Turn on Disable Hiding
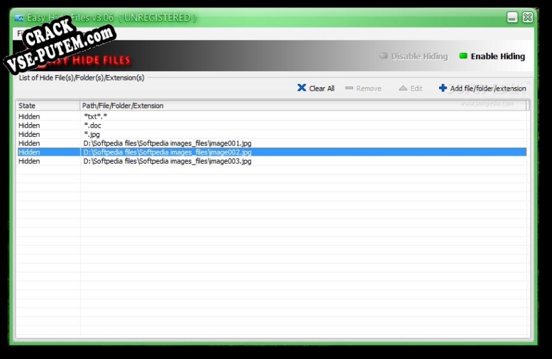The width and height of the screenshot is (552, 359). [419, 56]
